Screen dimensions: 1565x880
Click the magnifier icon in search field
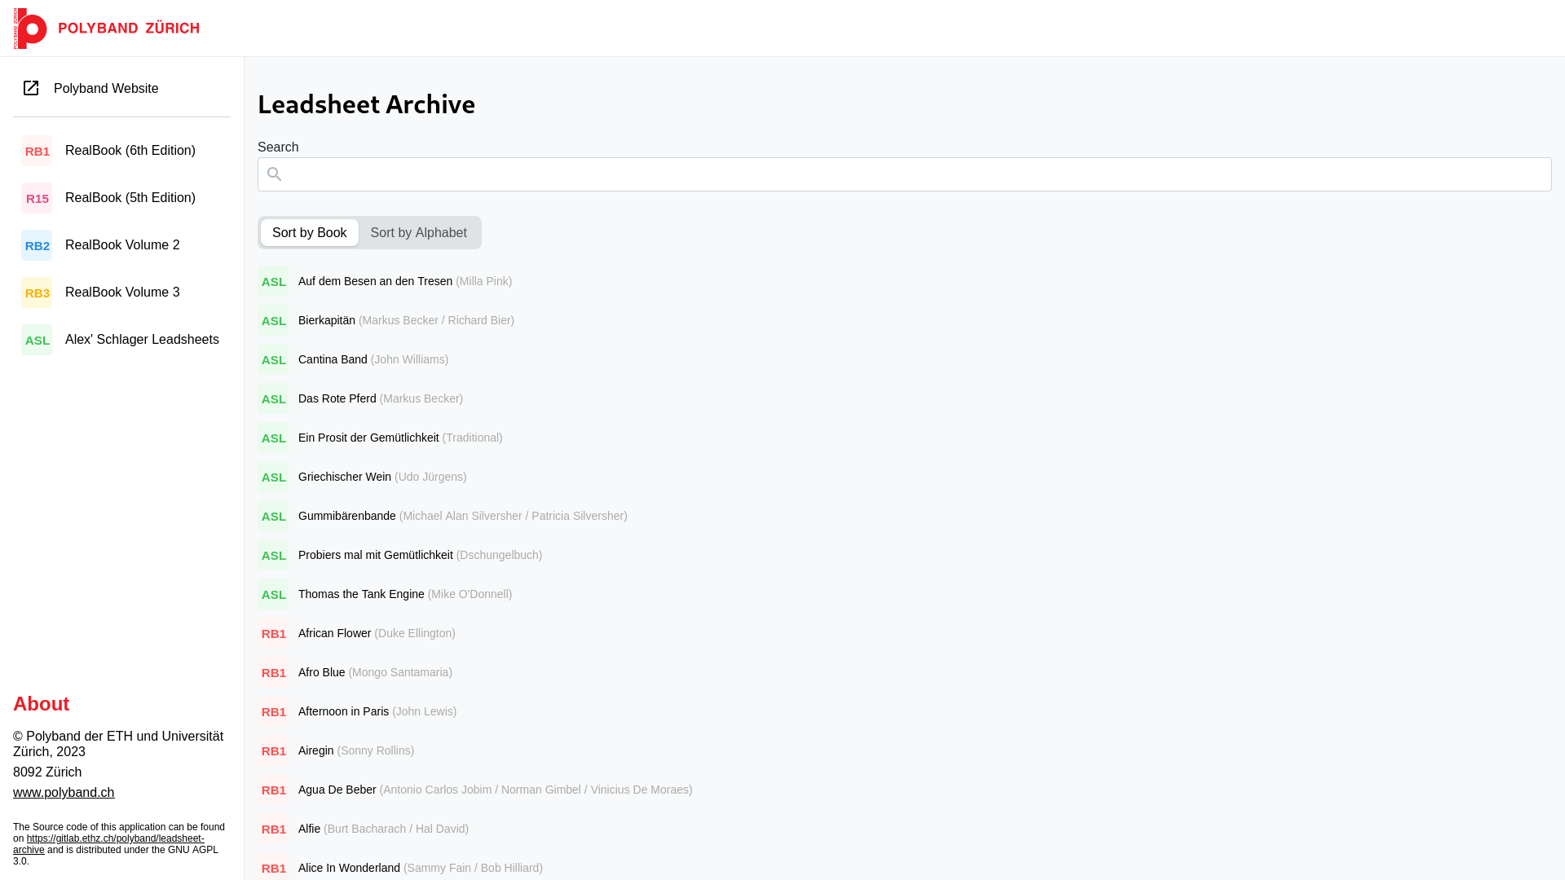pyautogui.click(x=275, y=174)
